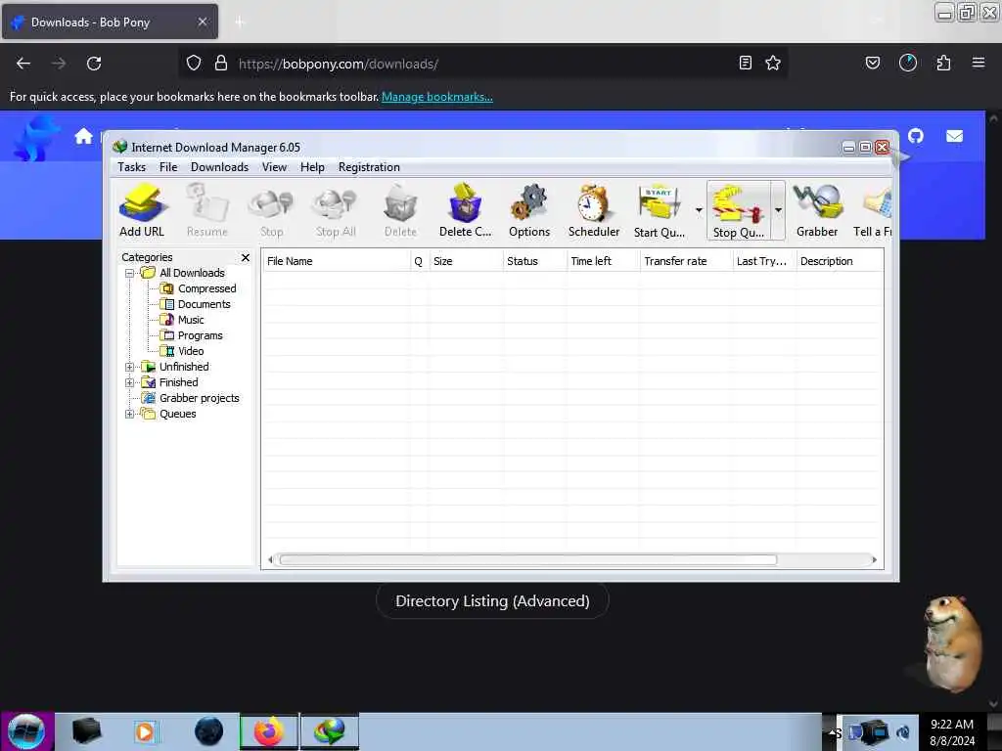Open the Grabber tool icon
This screenshot has height=751, width=1002.
(x=817, y=210)
